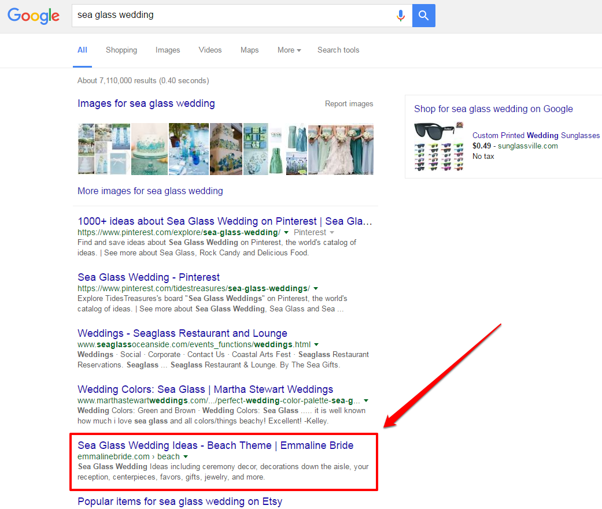Click the Report images link

tap(349, 103)
